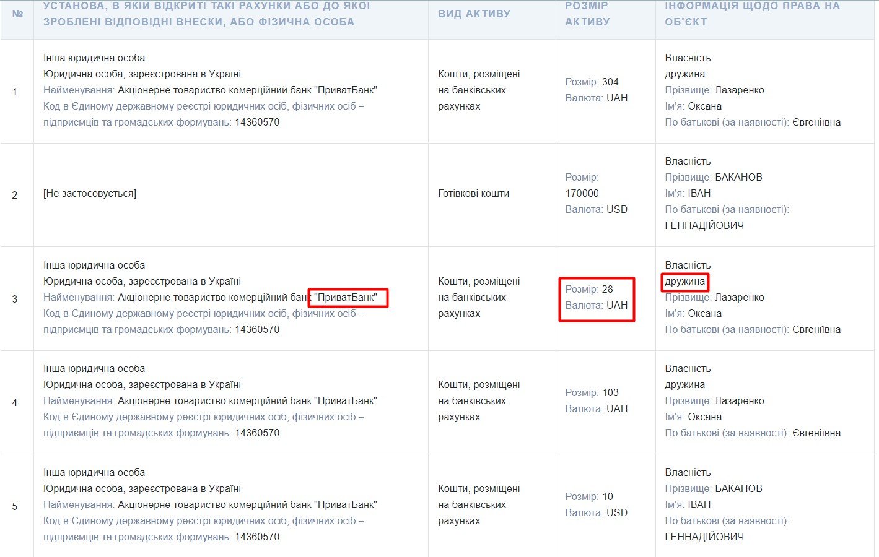879x557 pixels.
Task: Click "[Не застосовується]" in row 2
Action: pos(90,194)
